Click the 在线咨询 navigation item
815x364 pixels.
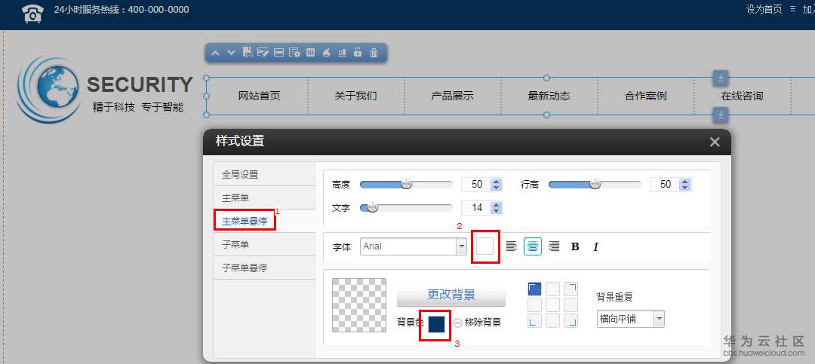(743, 96)
